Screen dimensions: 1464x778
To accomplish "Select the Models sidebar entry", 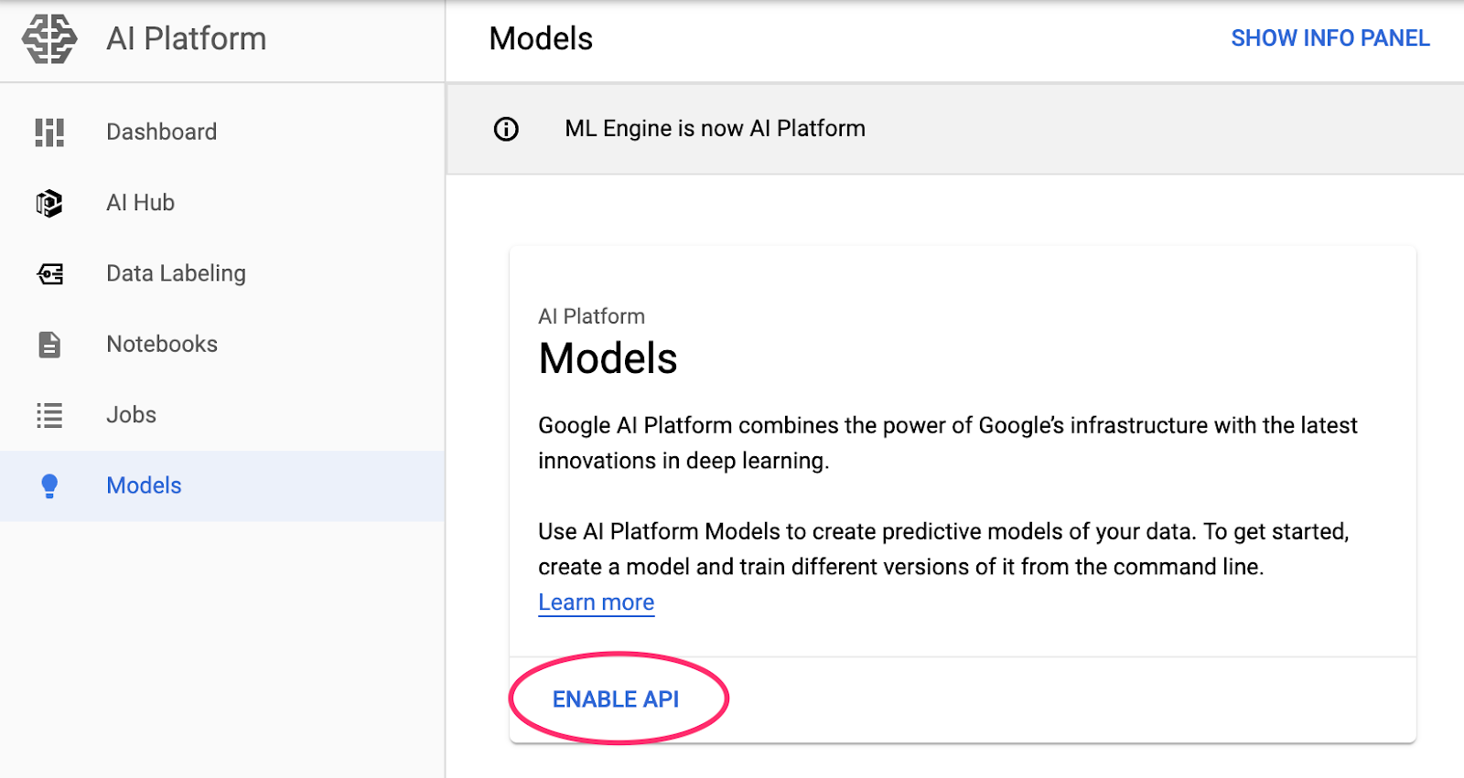I will coord(144,485).
